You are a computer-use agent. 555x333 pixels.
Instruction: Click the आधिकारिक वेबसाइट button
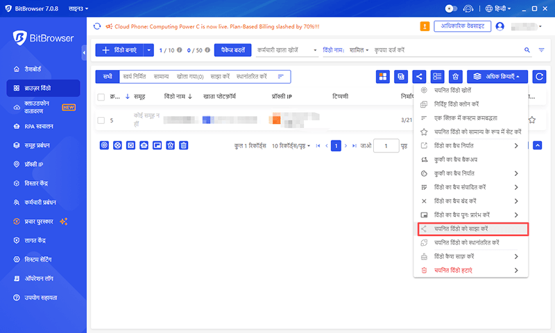click(463, 26)
